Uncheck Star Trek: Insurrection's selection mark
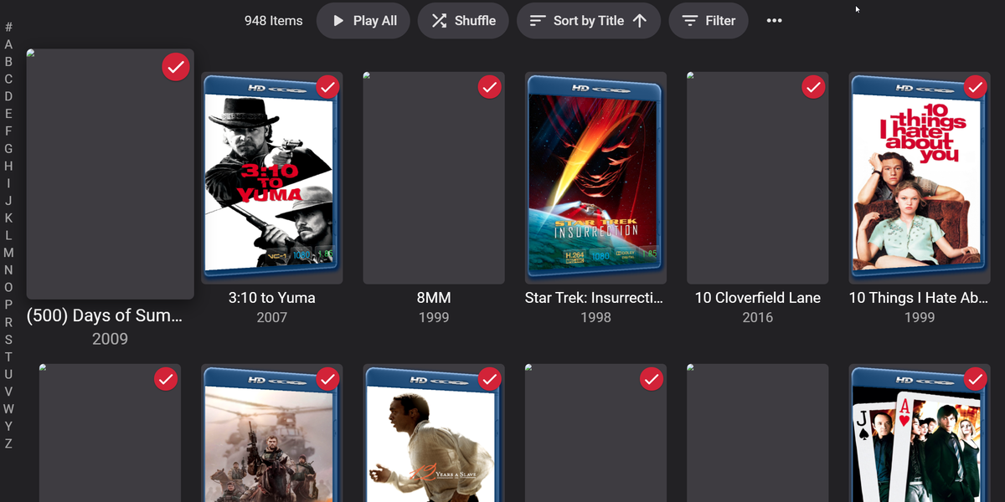 pyautogui.click(x=652, y=86)
